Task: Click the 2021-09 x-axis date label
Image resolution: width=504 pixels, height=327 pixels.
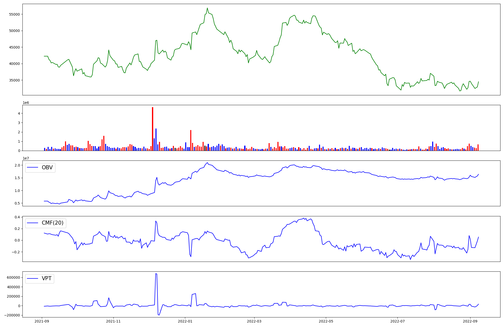Action: [42, 321]
